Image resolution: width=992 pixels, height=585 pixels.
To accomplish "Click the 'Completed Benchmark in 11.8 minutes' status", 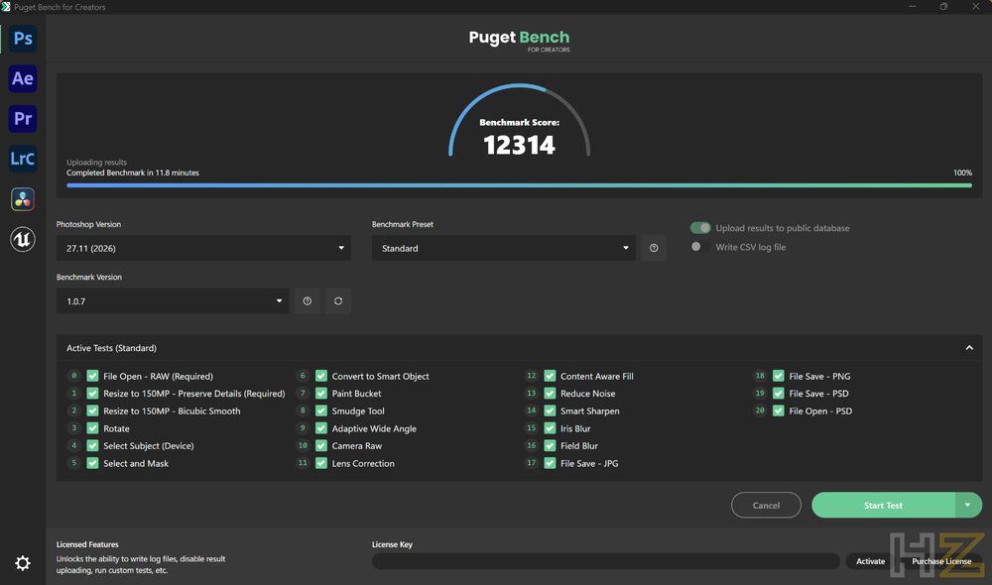I will pos(133,173).
